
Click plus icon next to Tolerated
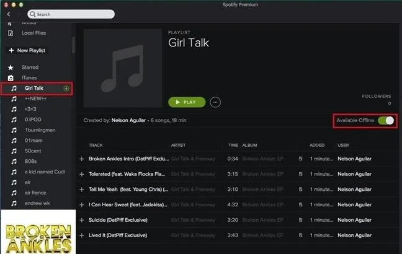coord(82,174)
